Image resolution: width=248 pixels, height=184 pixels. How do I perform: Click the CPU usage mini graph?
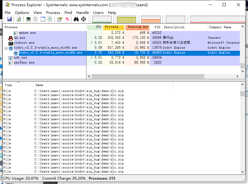click(x=101, y=19)
